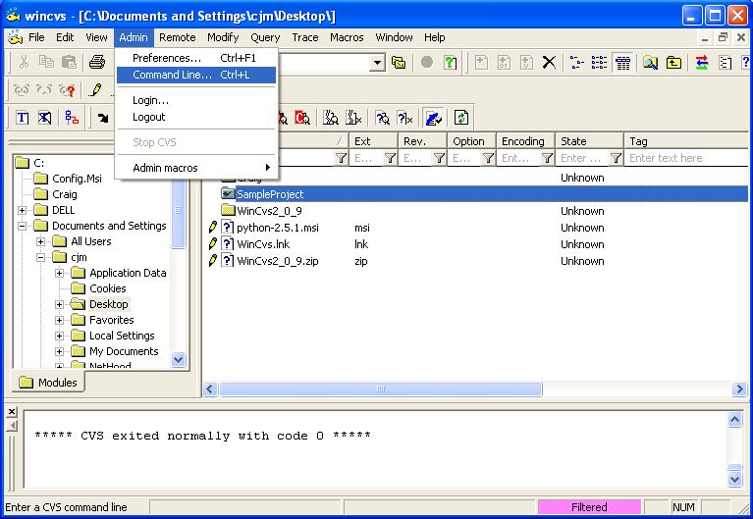Click the folder-up arrow toolbar icon
This screenshot has height=519, width=753.
point(673,63)
